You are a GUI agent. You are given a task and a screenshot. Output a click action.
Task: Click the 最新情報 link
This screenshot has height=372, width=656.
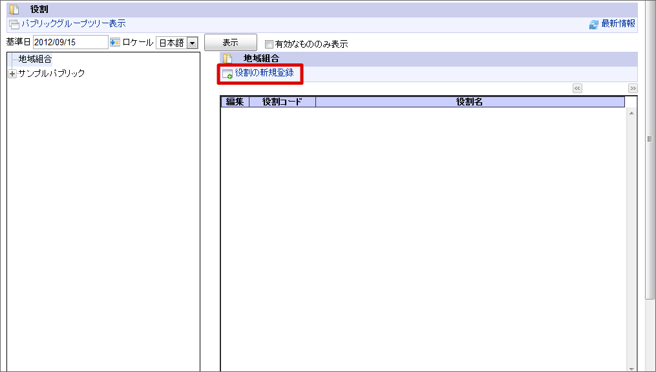click(x=618, y=23)
